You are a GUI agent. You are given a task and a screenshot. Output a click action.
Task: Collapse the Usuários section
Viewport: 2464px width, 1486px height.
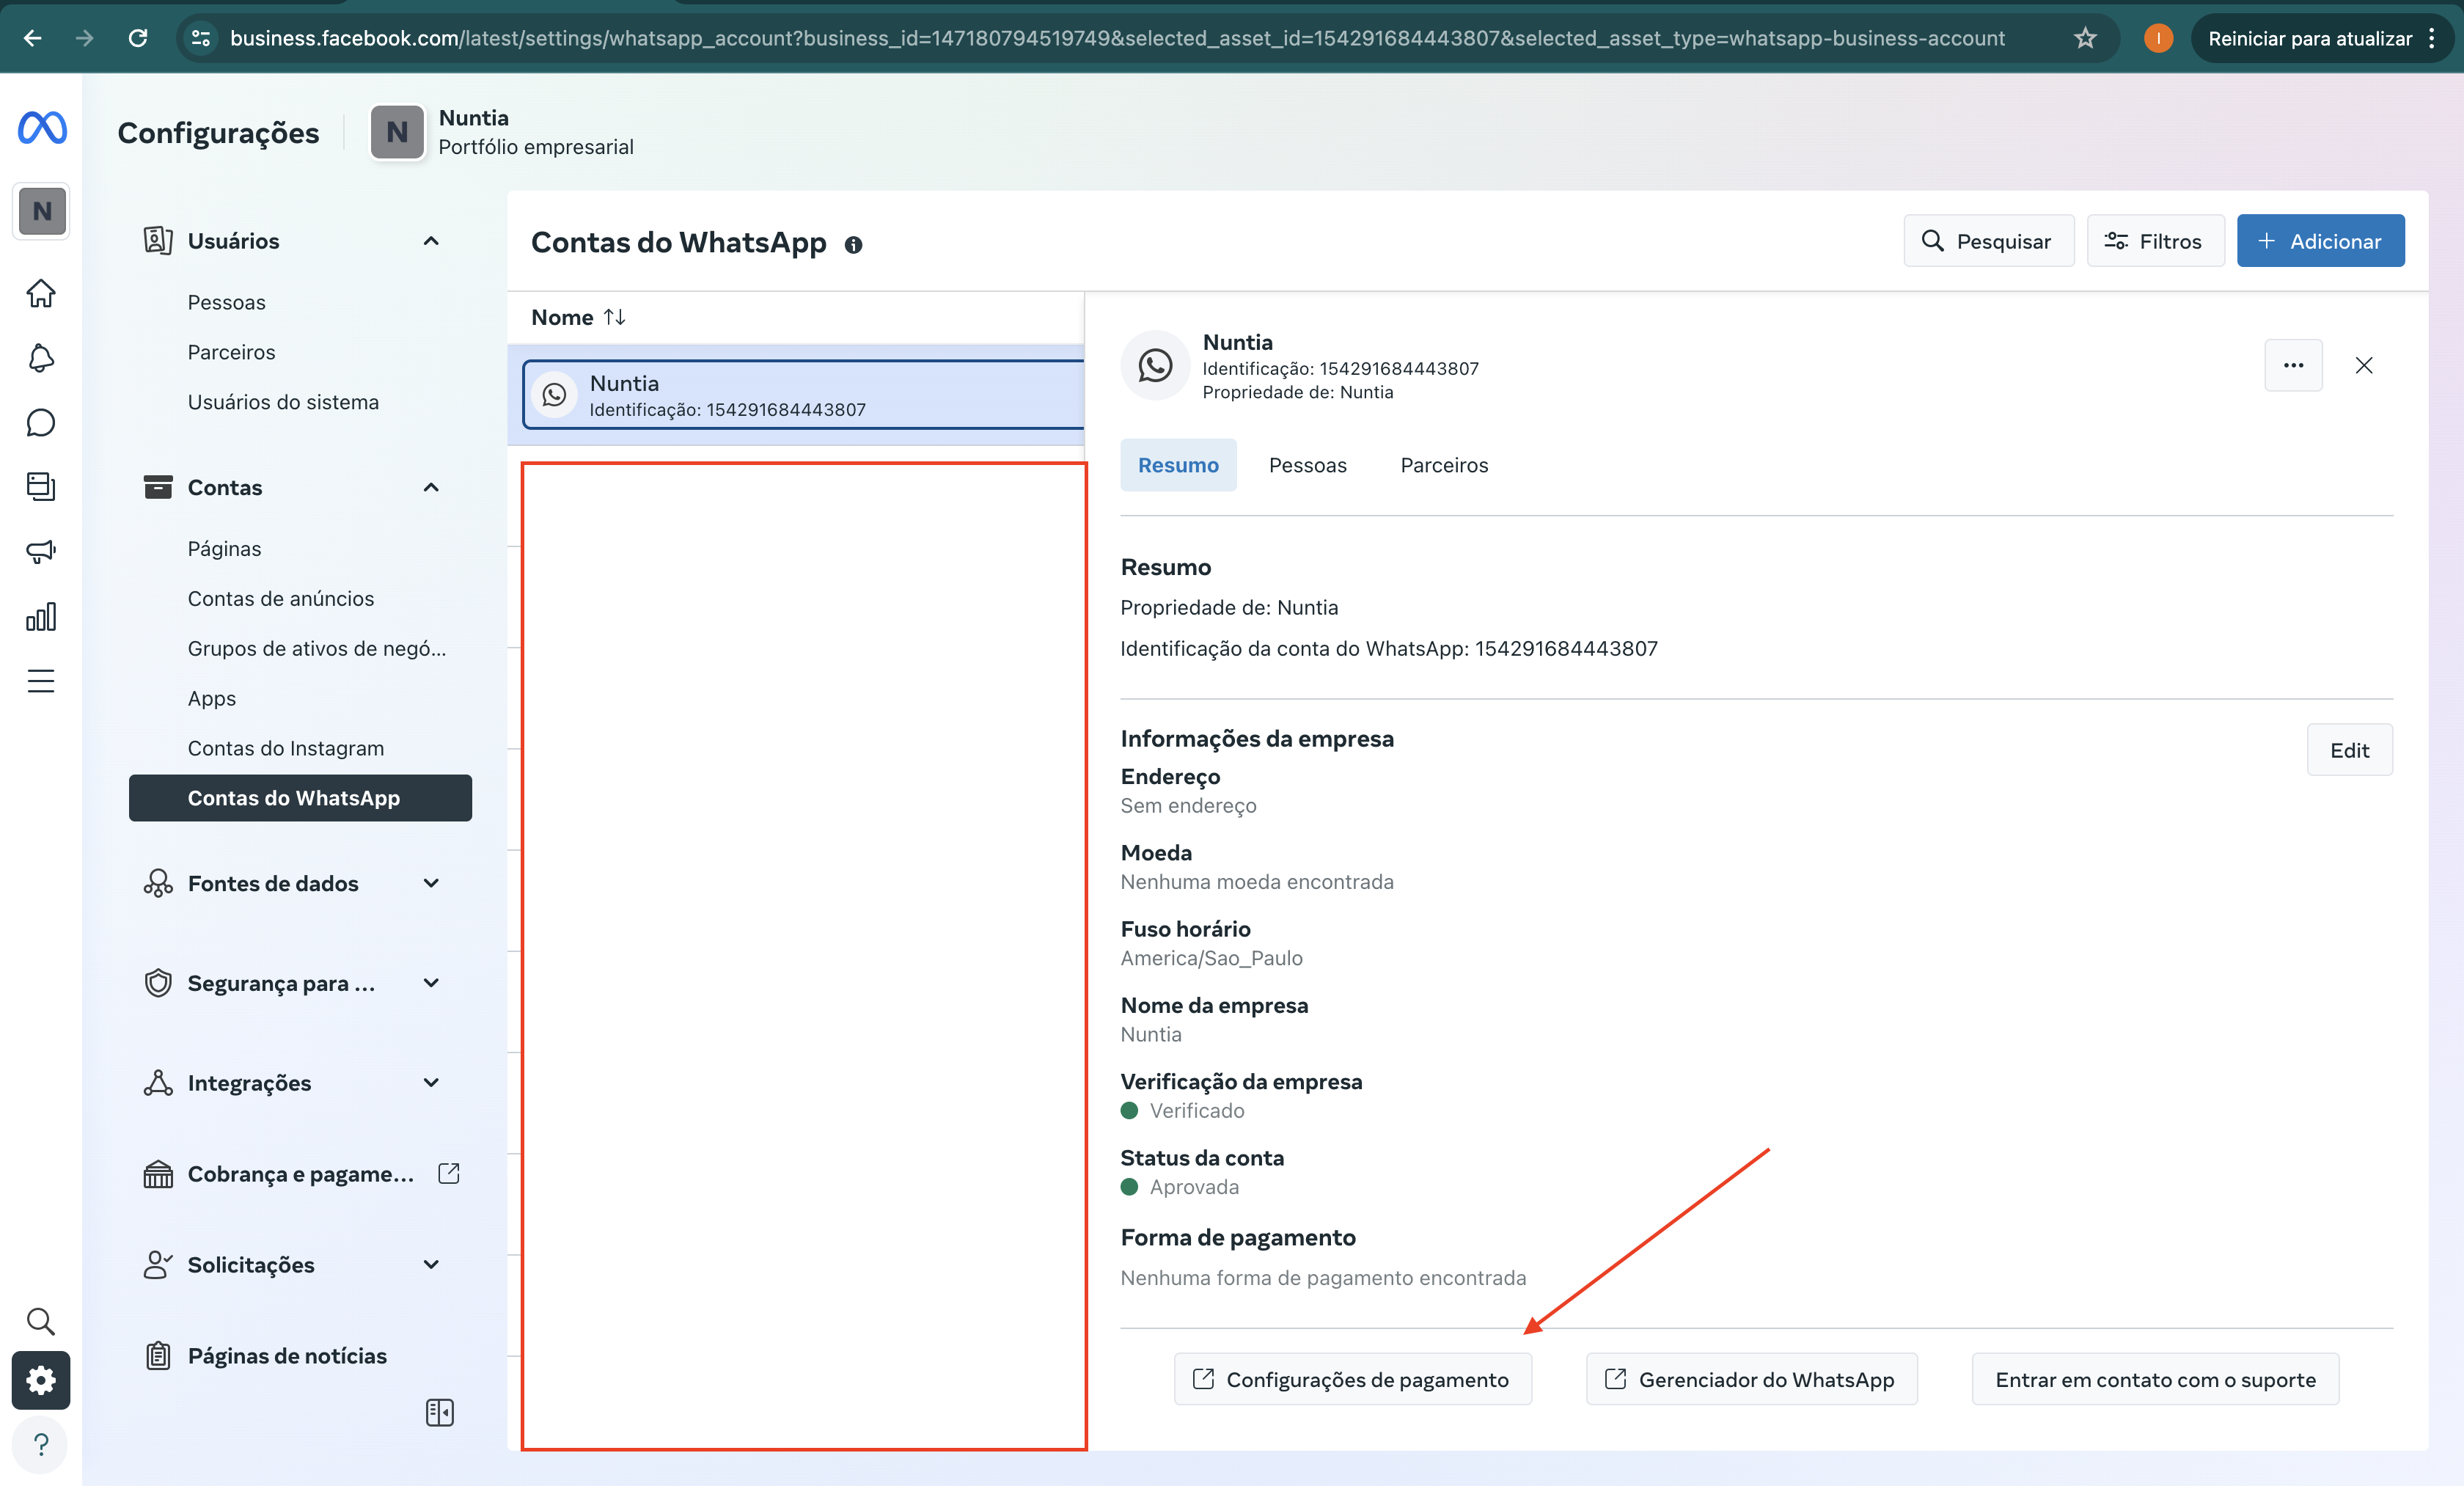(431, 241)
